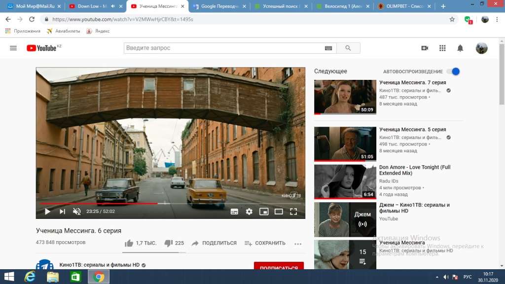Skip to the next video

pos(62,212)
